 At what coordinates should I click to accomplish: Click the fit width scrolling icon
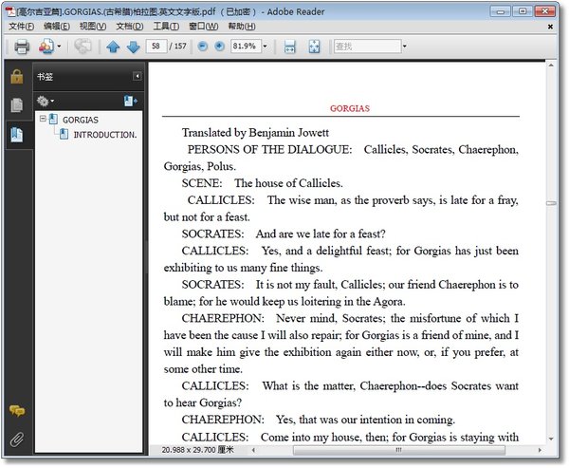(290, 47)
